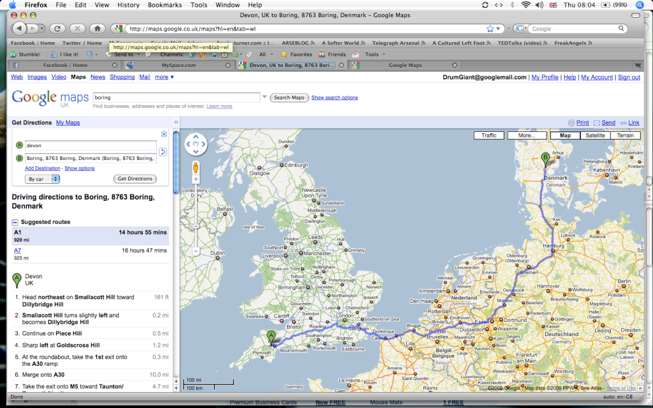Zoom in with the map plus button
653x408 pixels.
(196, 179)
